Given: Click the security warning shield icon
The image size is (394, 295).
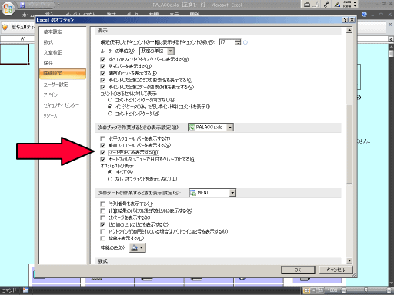Looking at the screenshot, I should point(5,27).
